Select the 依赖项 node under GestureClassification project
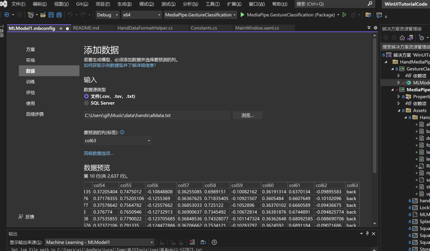This screenshot has width=430, height=251. (x=420, y=76)
